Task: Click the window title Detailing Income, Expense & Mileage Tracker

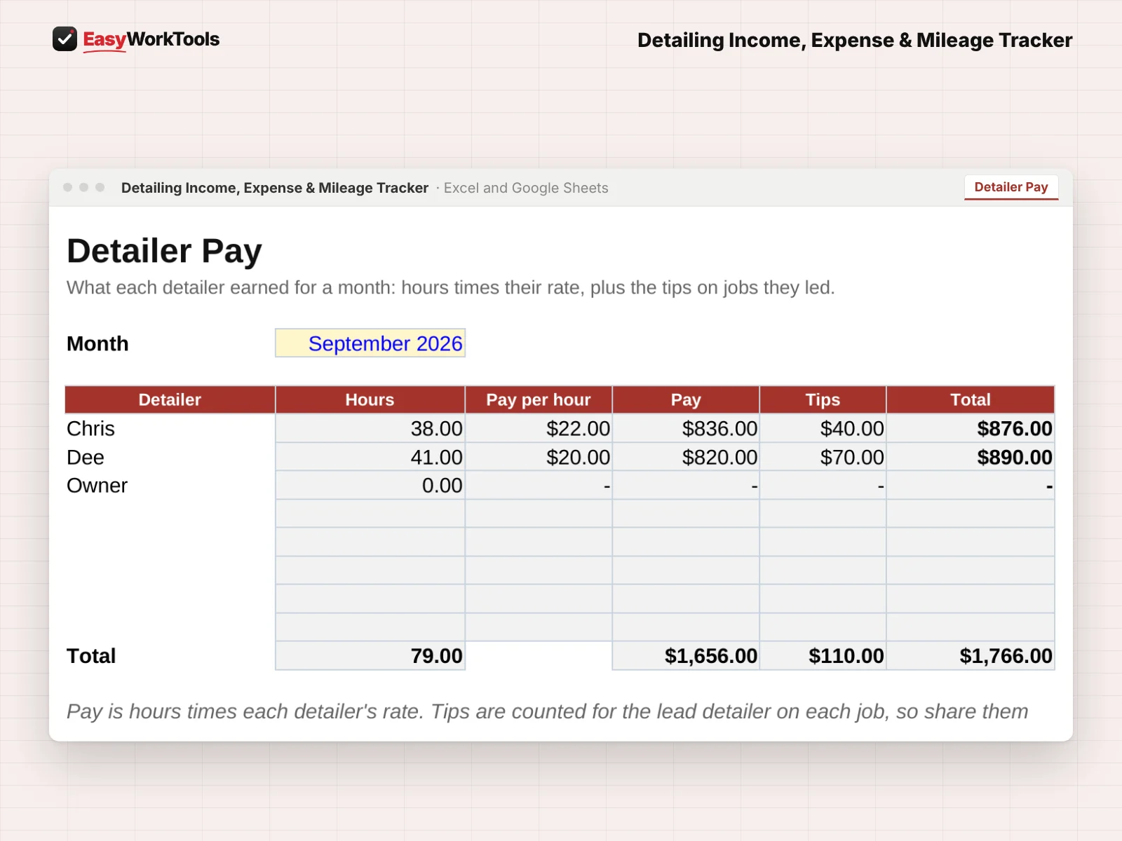Action: pyautogui.click(x=275, y=188)
